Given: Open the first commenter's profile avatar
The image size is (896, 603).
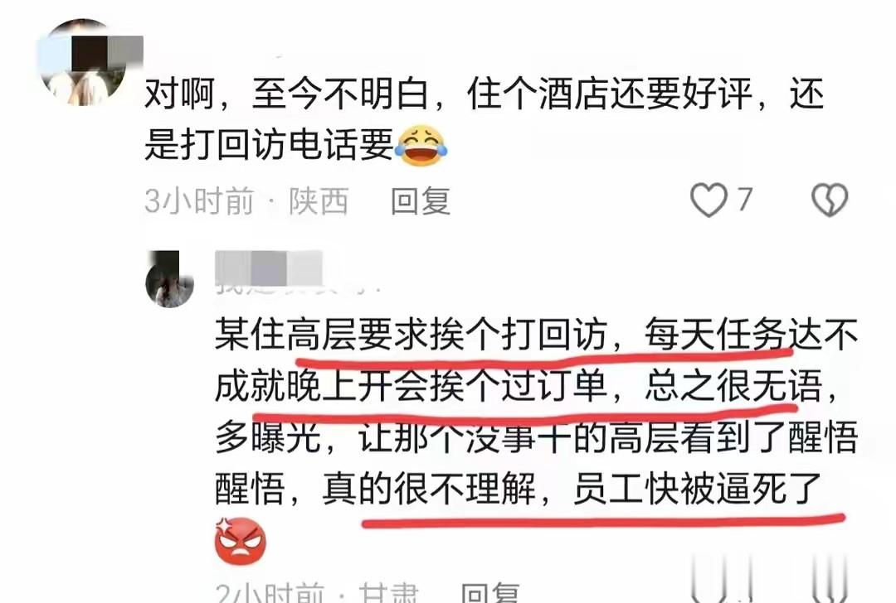Looking at the screenshot, I should 84,63.
